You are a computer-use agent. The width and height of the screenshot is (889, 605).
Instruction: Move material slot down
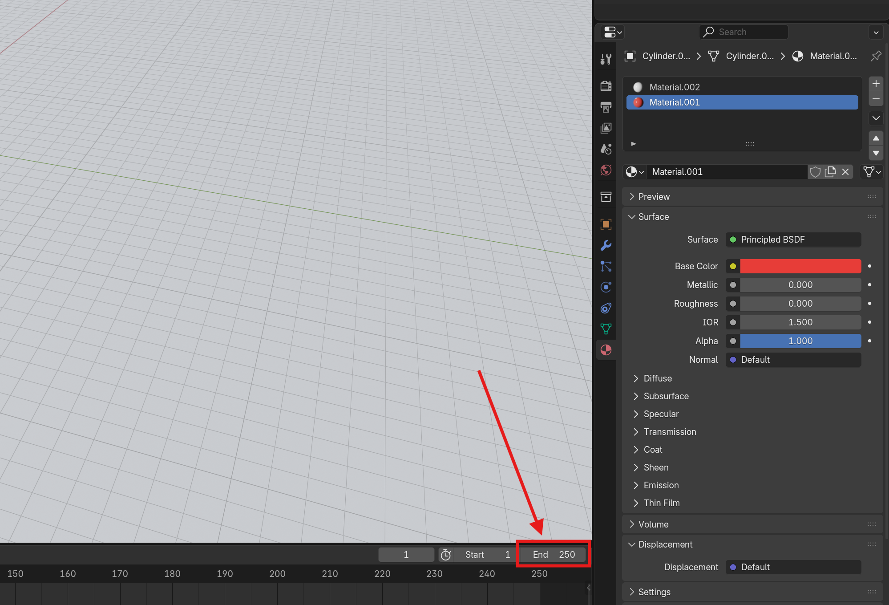point(876,153)
